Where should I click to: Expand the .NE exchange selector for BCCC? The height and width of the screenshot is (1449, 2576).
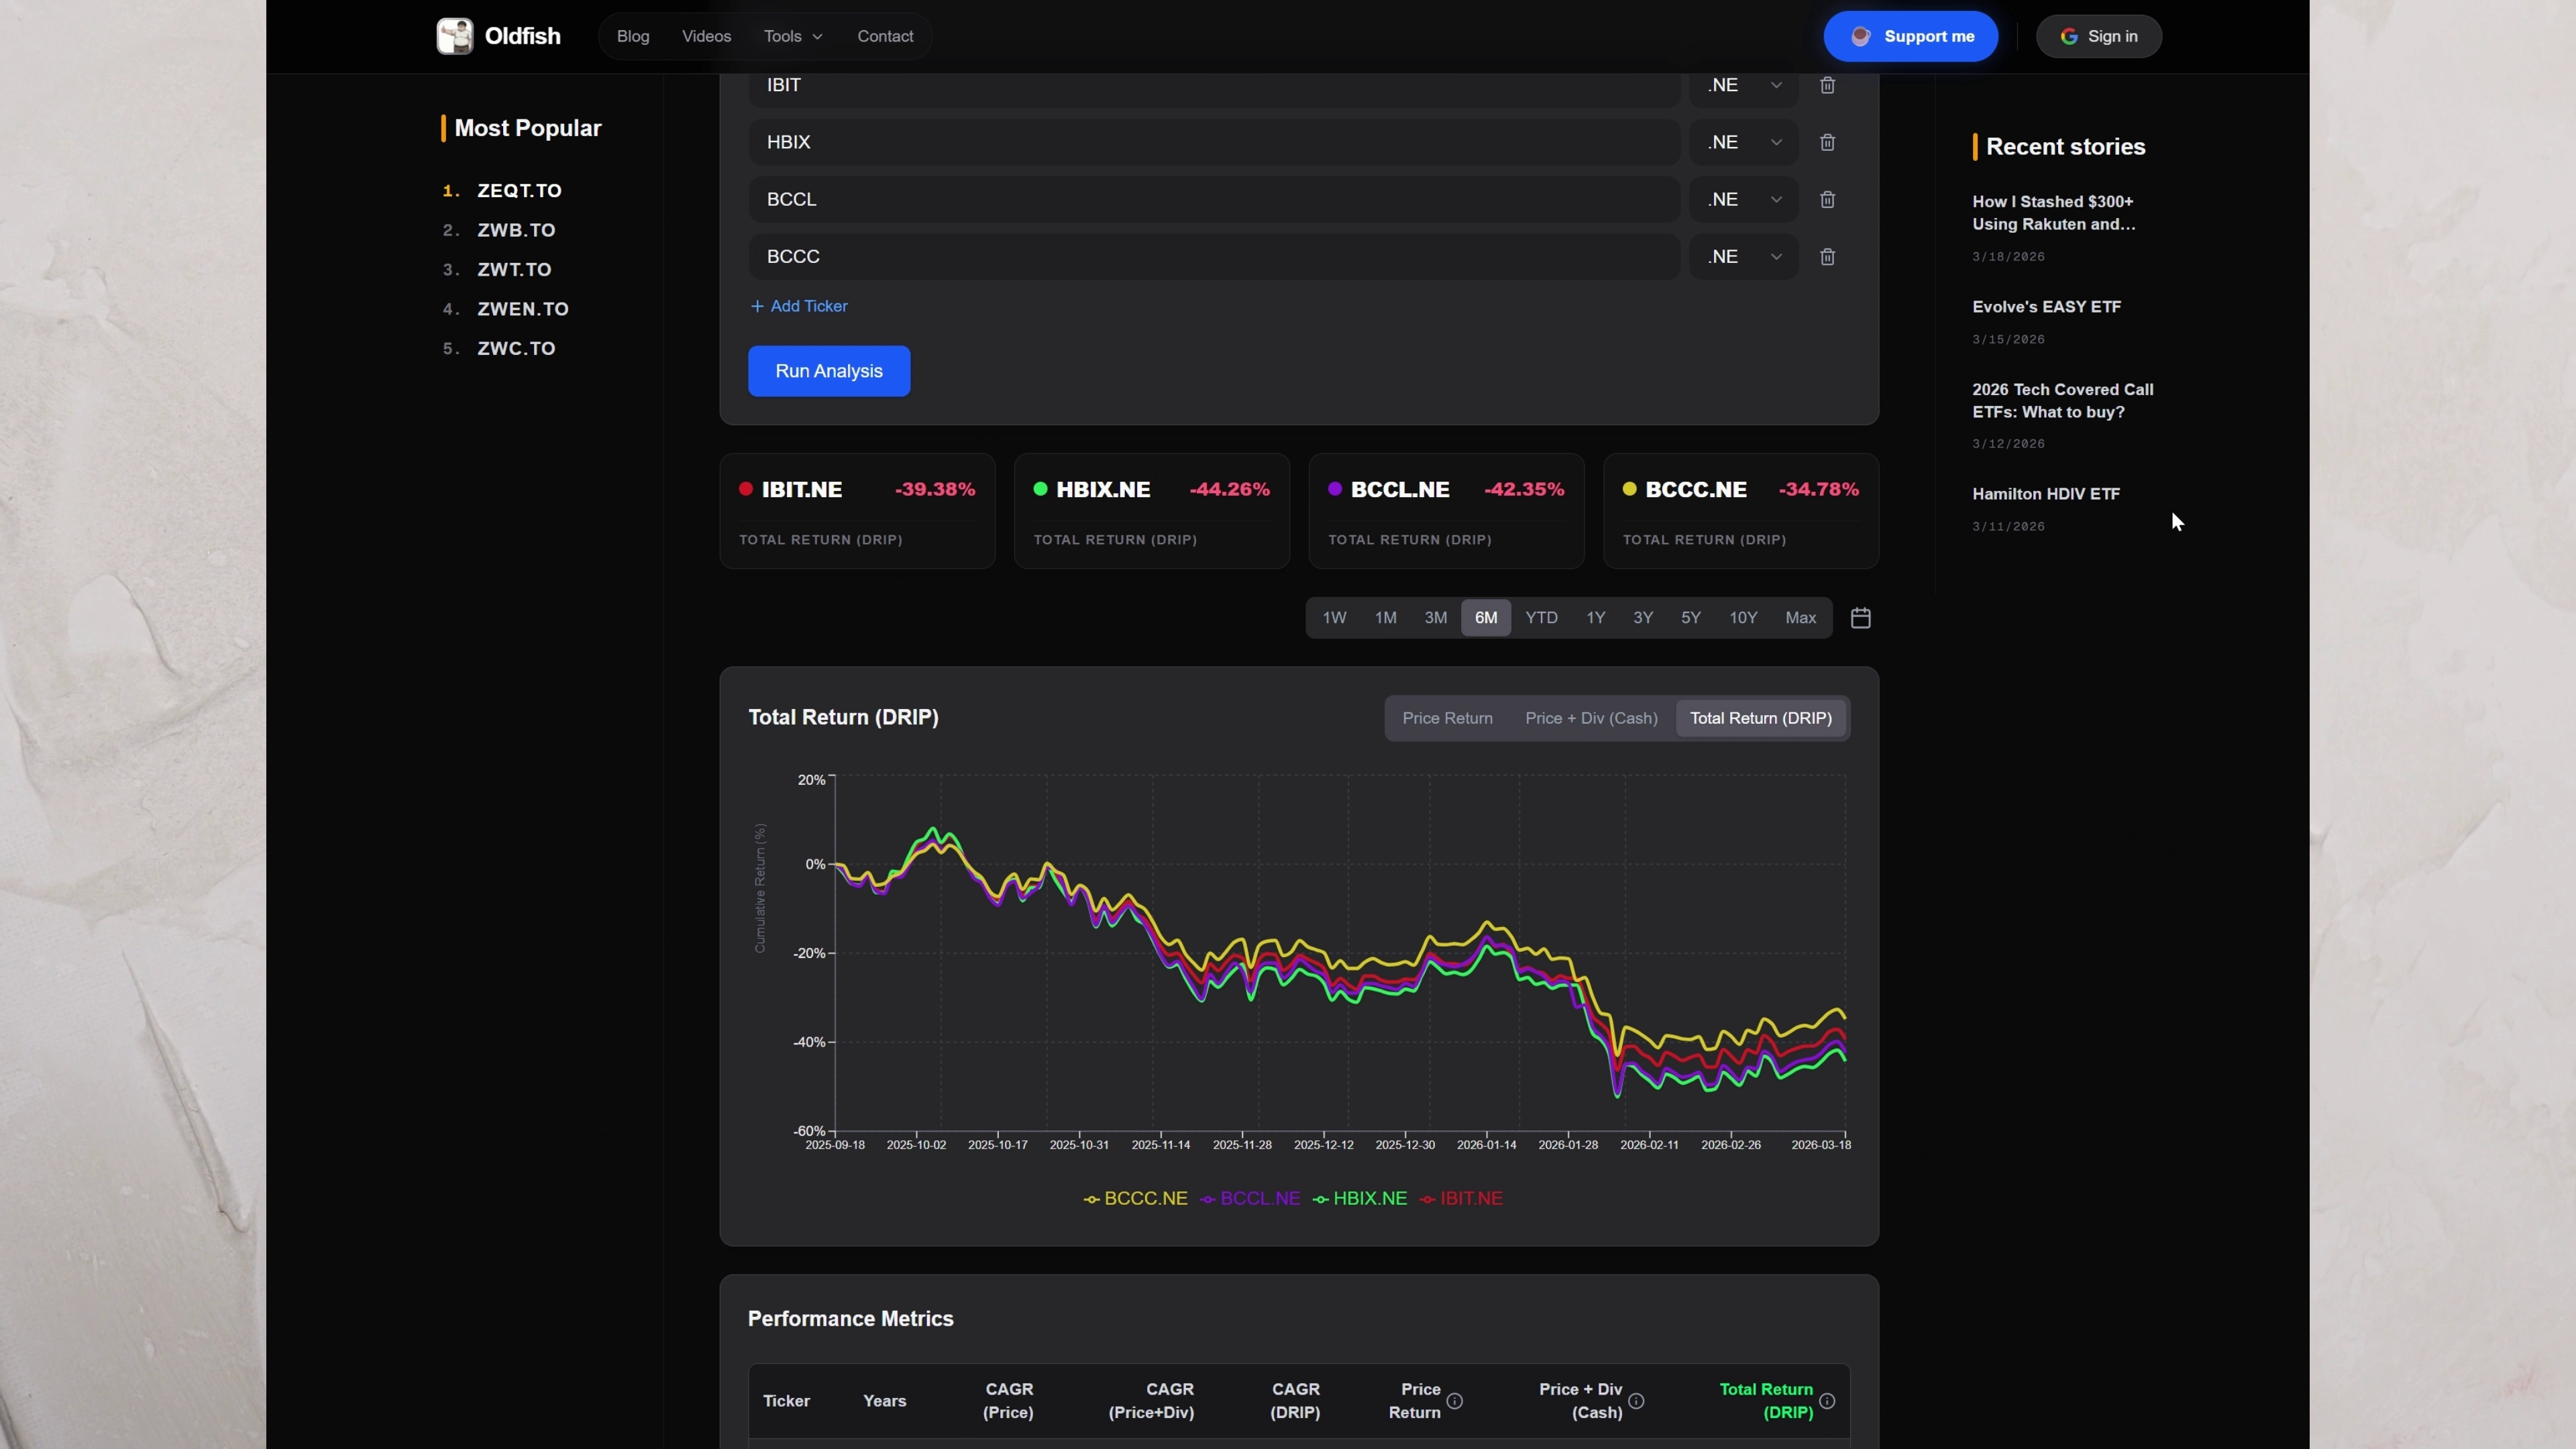click(x=1744, y=257)
